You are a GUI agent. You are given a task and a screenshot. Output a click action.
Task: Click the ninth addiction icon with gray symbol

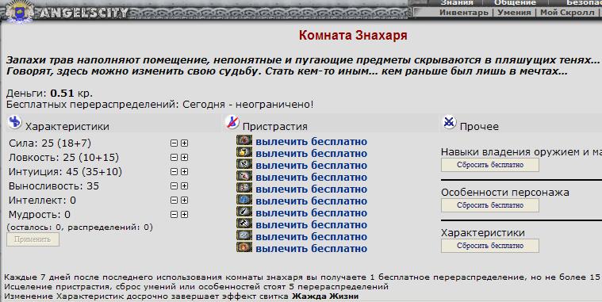[x=244, y=235]
